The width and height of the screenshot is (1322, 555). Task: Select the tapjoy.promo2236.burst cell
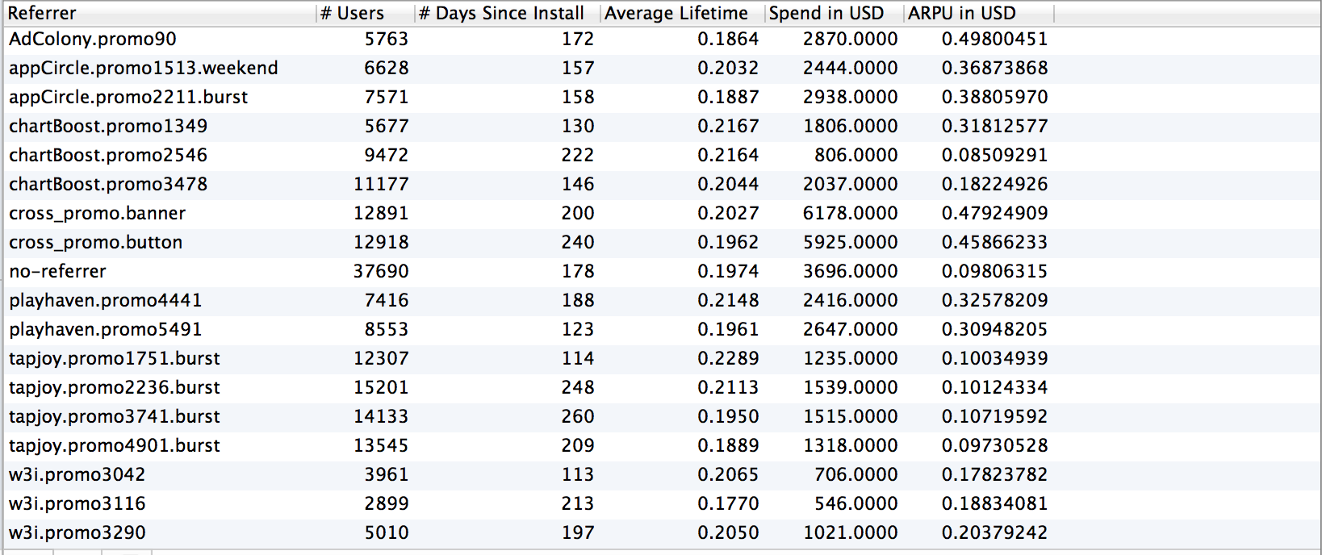115,387
